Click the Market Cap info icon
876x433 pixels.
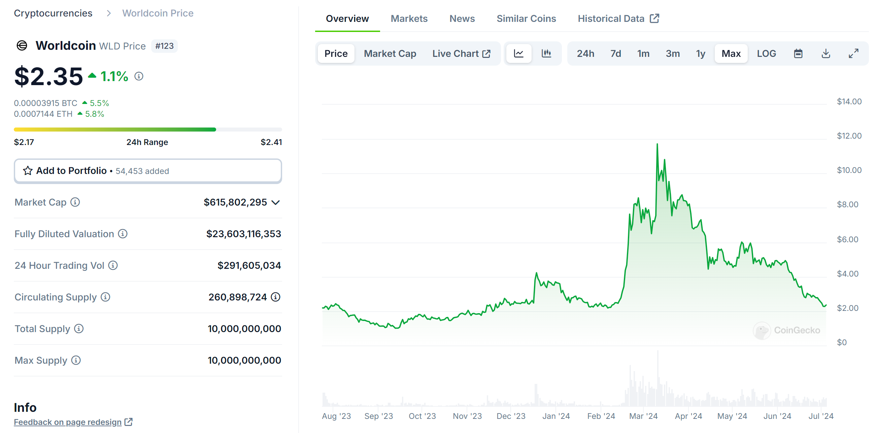tap(75, 202)
